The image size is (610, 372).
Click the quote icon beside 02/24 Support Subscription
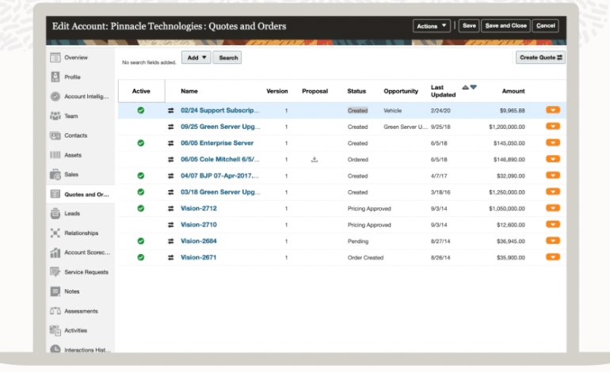tap(171, 110)
